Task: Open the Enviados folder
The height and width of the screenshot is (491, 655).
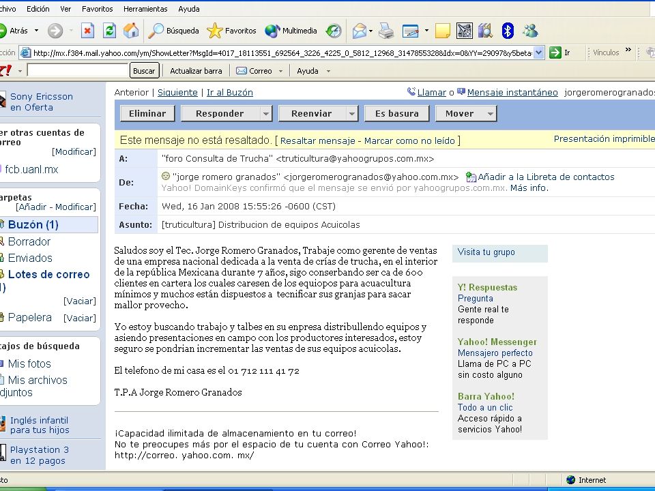Action: click(x=30, y=258)
